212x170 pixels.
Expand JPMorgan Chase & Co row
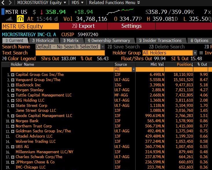pos(13,162)
